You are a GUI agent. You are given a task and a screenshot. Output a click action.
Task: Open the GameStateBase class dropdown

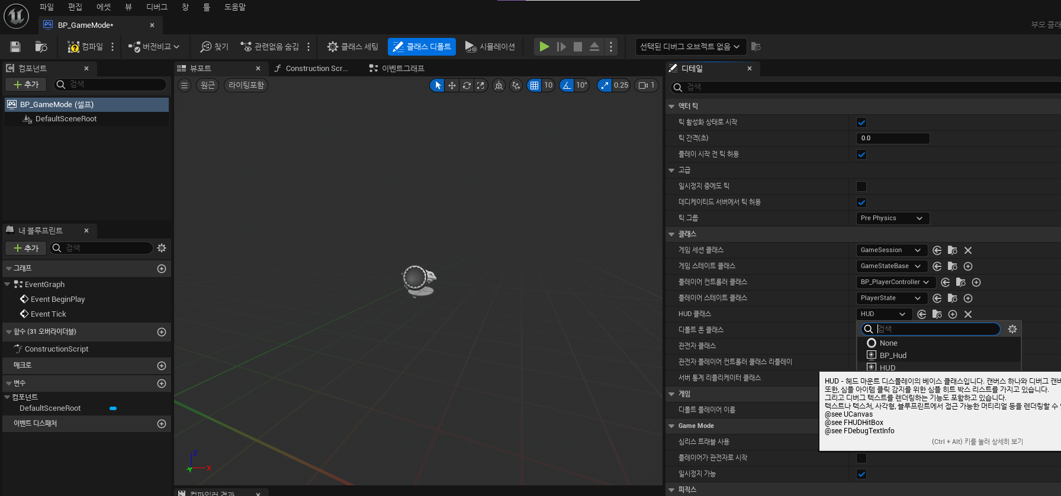pos(891,266)
